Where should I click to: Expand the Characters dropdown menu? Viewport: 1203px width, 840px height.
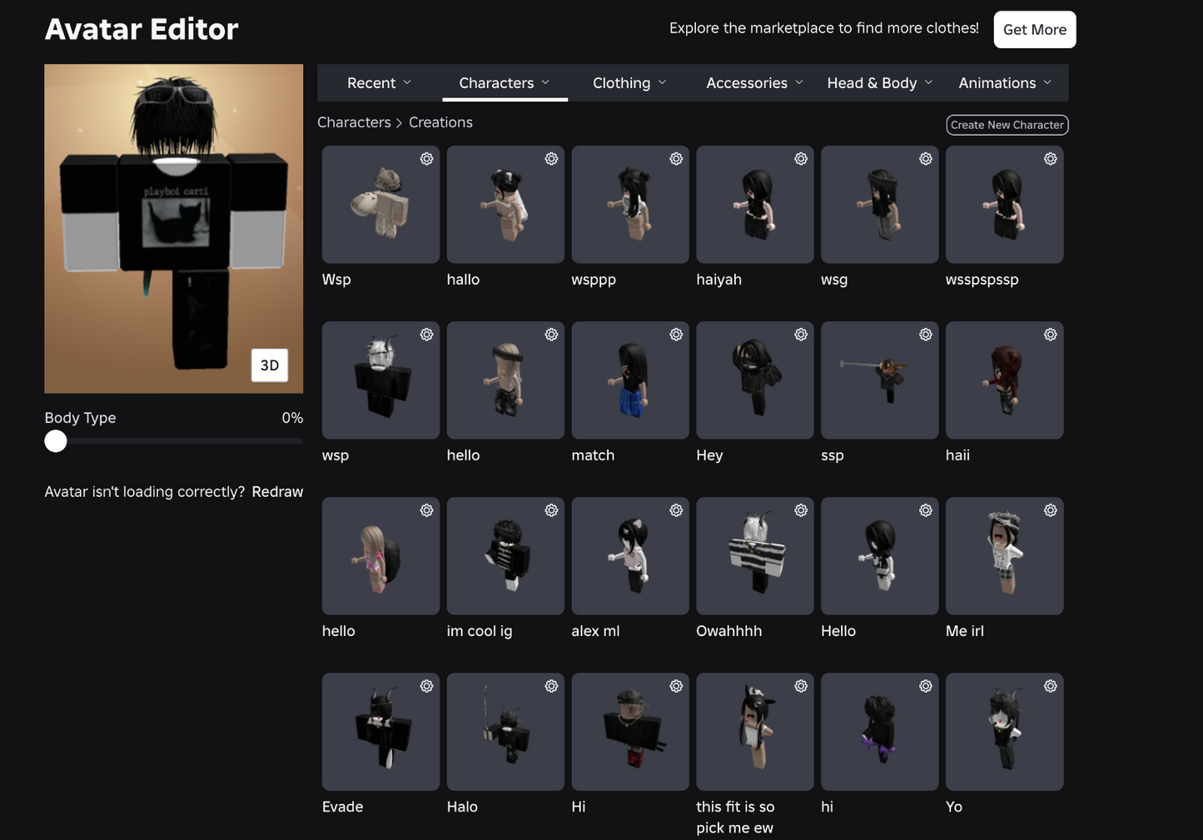tap(505, 82)
